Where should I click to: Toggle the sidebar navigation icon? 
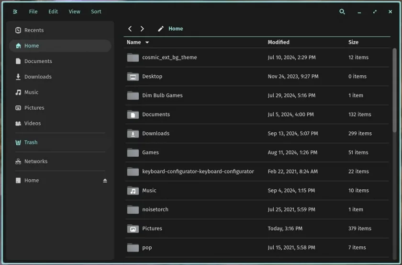pos(15,12)
